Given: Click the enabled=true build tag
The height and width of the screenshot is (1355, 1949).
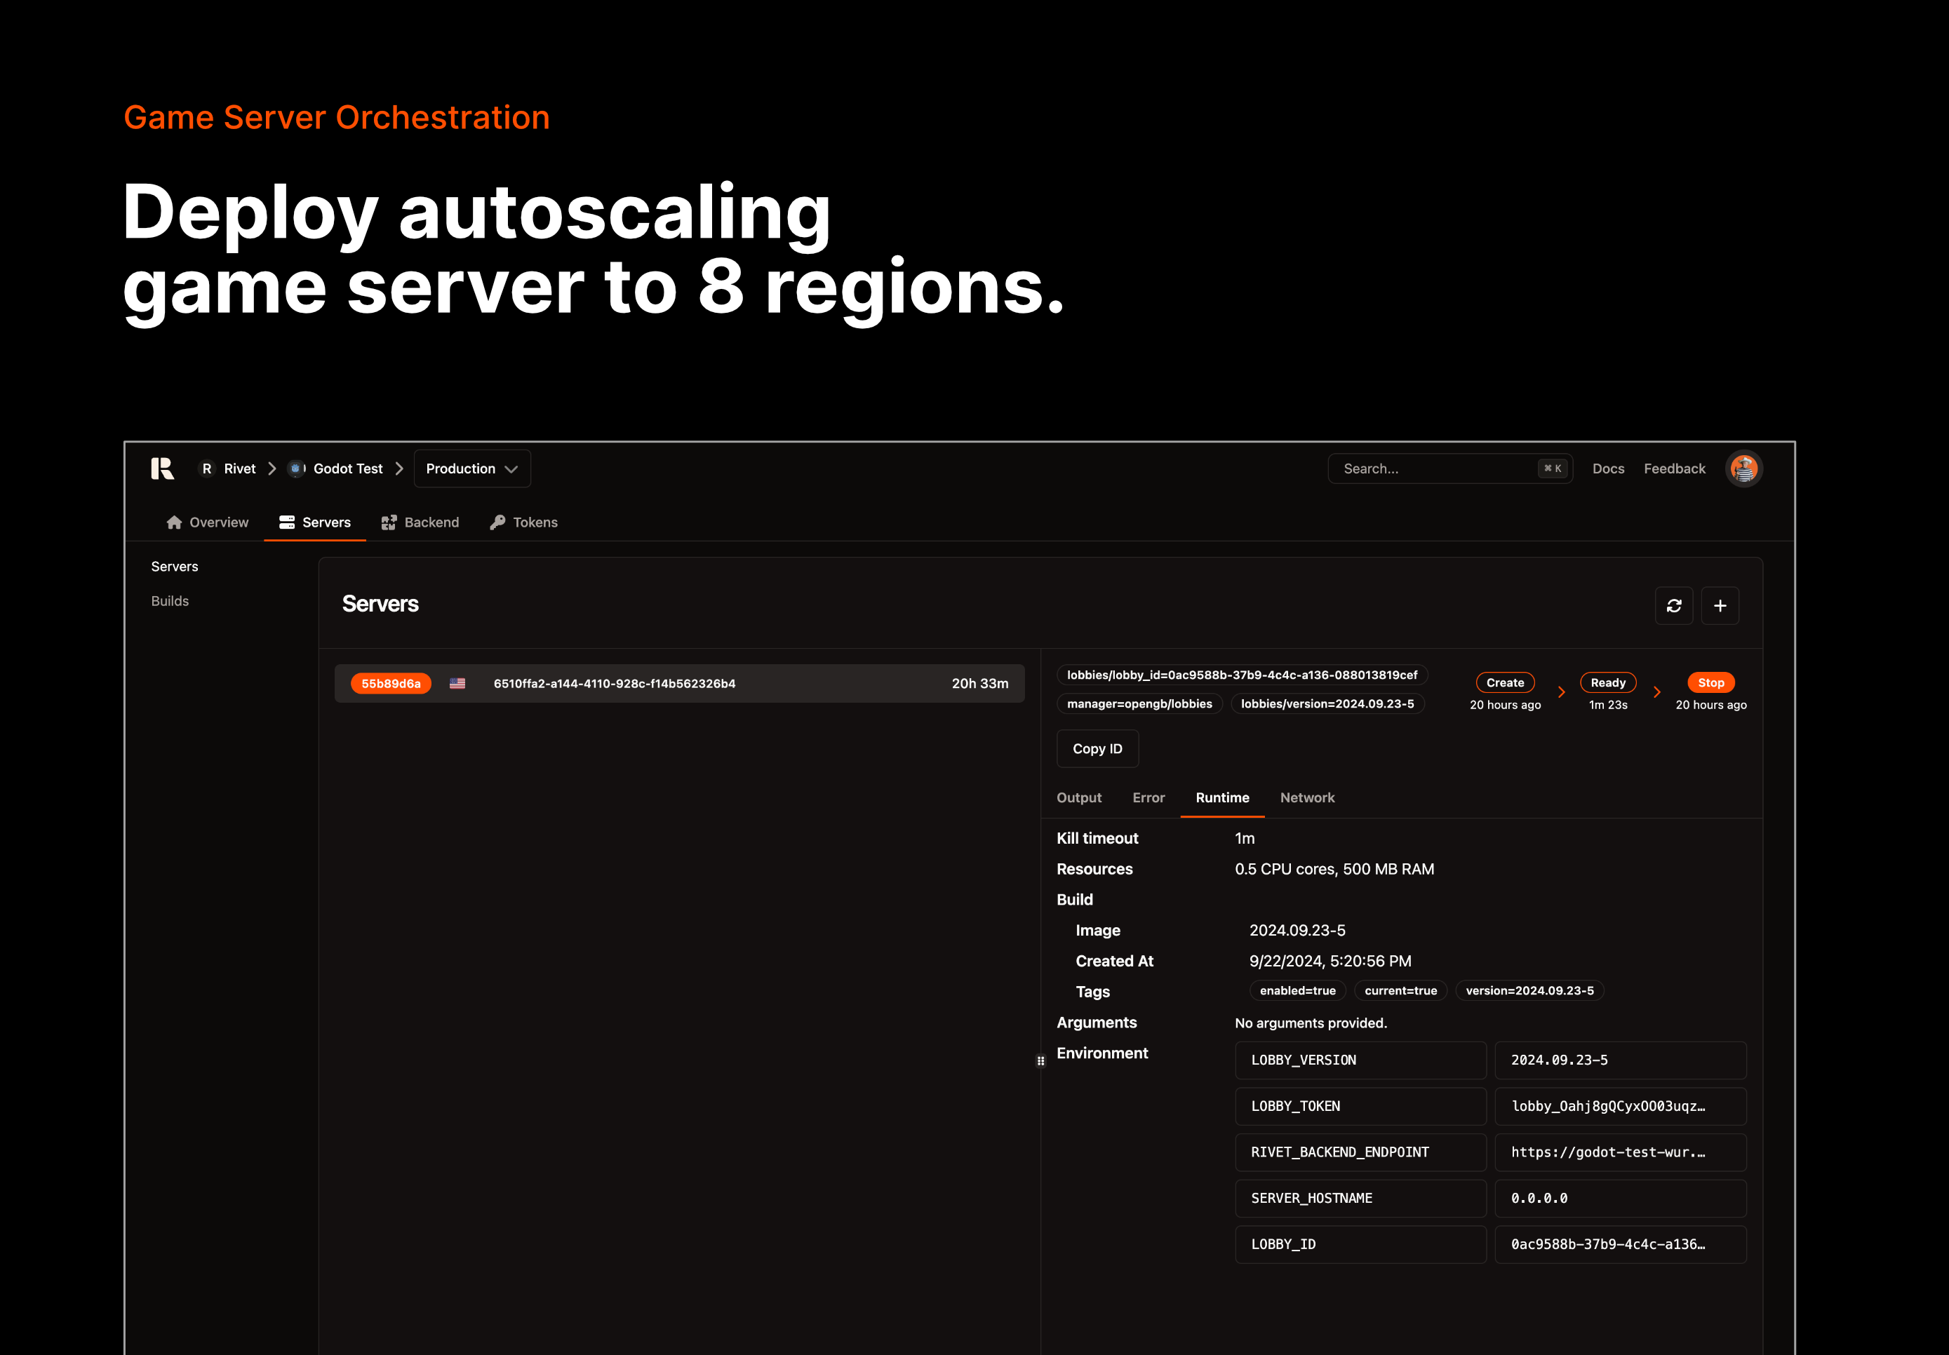Looking at the screenshot, I should (x=1297, y=990).
